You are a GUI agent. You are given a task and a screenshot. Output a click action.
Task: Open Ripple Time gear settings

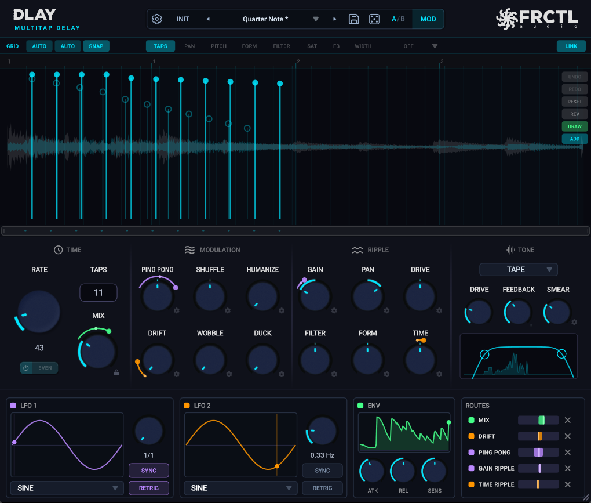tap(439, 374)
